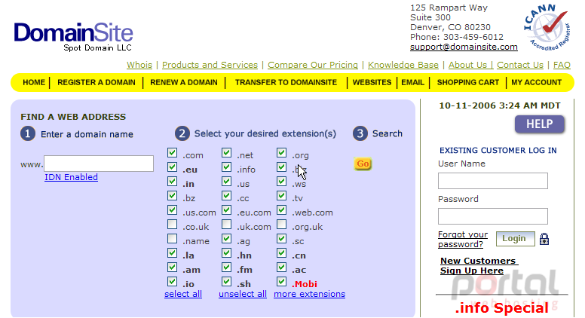
Task: Focus the Password field
Action: tap(493, 216)
